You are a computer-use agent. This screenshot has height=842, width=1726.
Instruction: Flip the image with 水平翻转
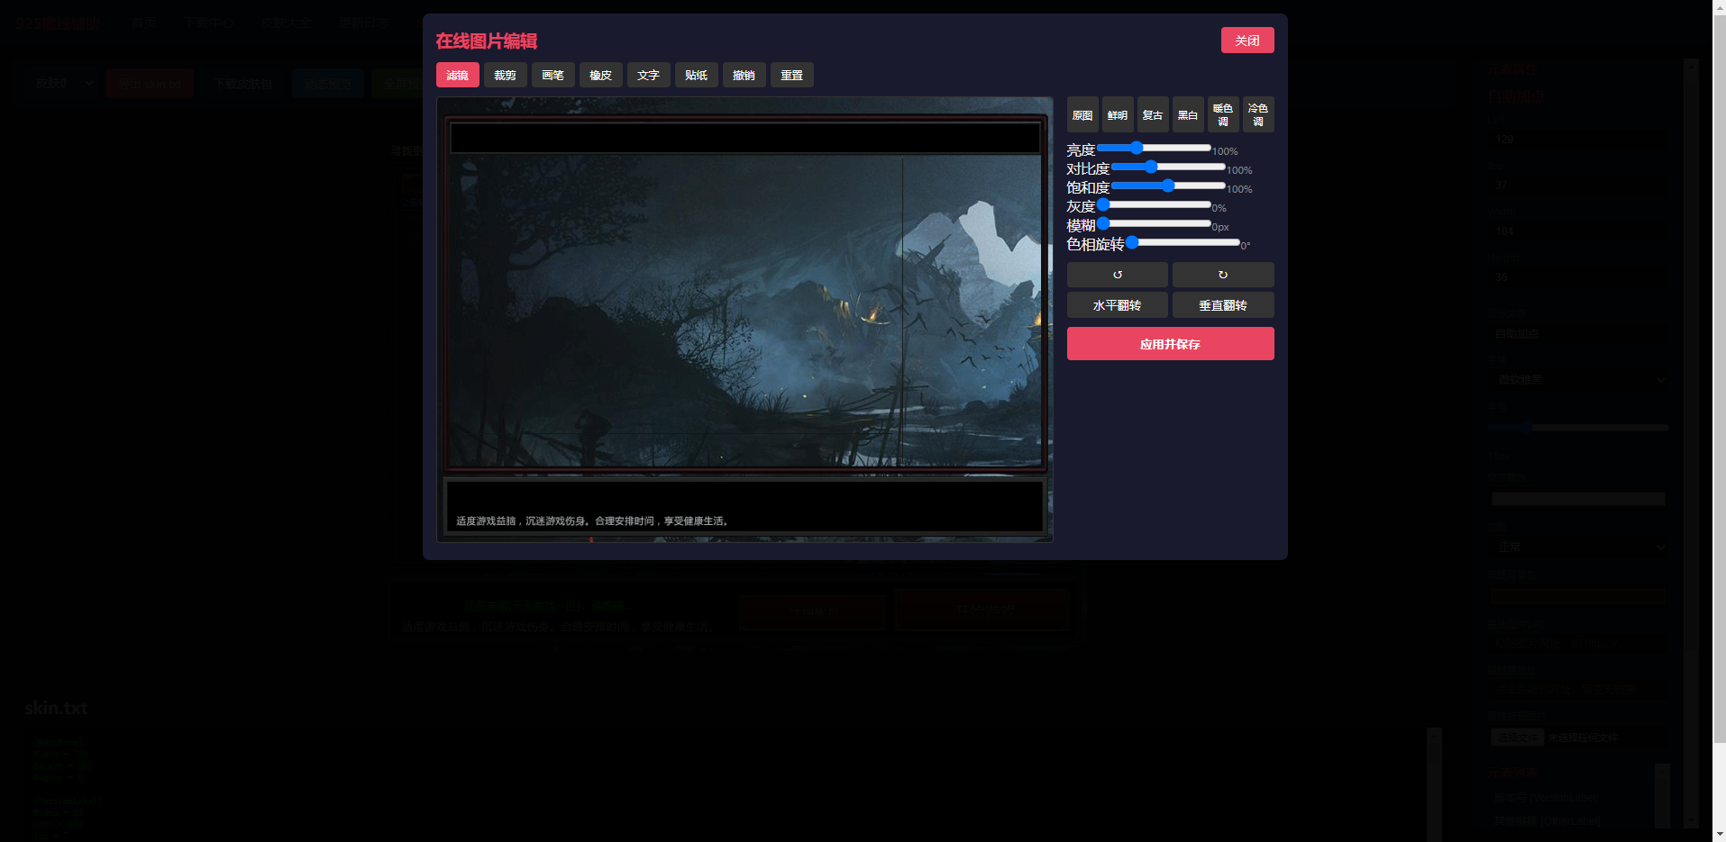[1117, 305]
